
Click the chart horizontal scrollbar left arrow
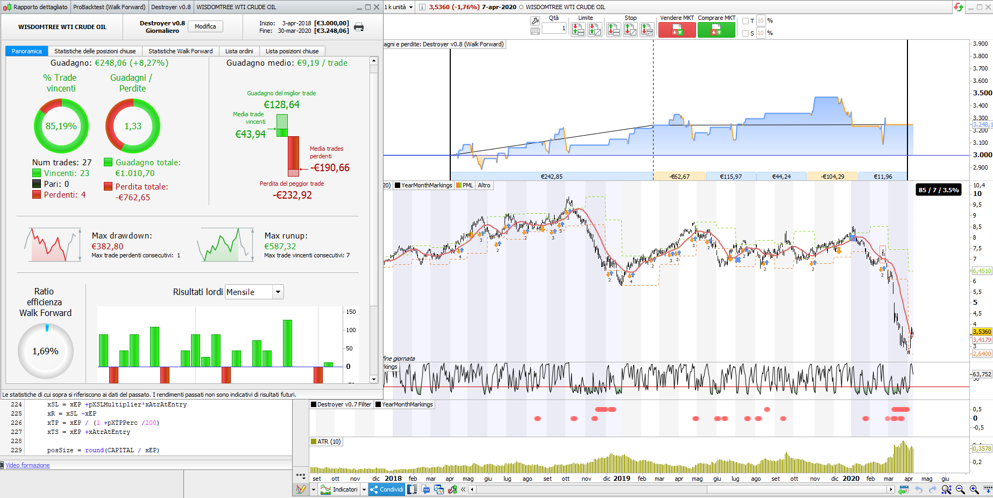[472, 489]
